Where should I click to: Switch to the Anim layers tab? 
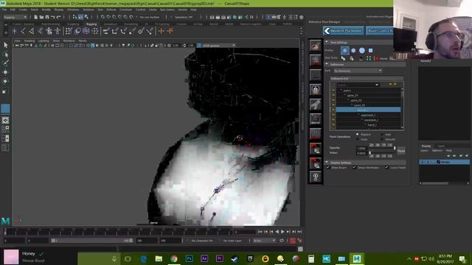[x=441, y=146]
